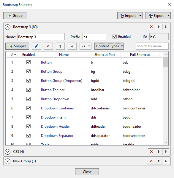Click the scrollbar down arrow
This screenshot has height=178, width=174.
tap(166, 143)
